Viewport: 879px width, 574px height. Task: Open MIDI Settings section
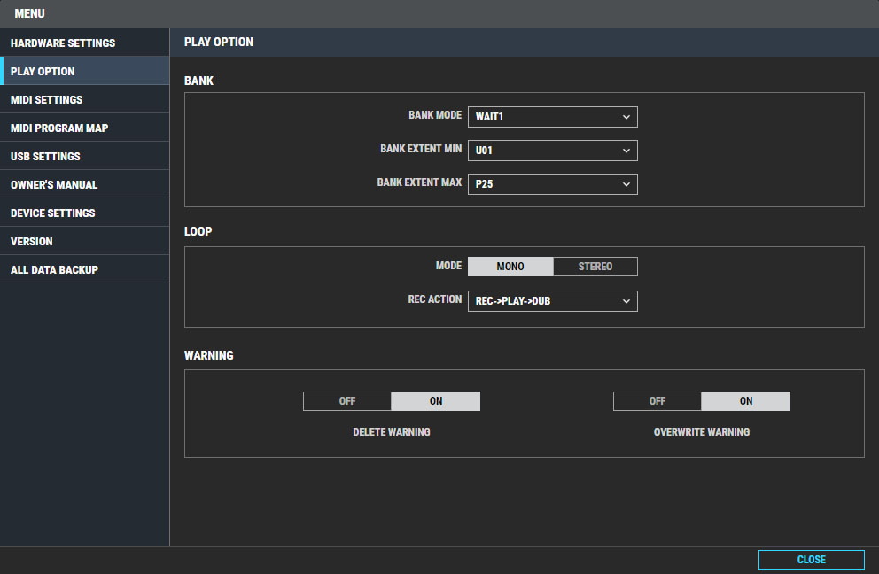(85, 99)
